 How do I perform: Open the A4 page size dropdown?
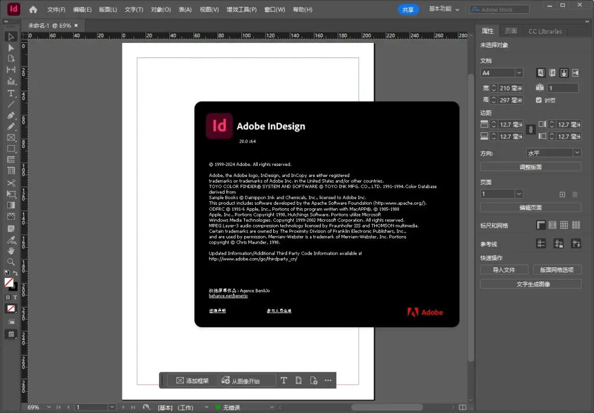(x=519, y=73)
